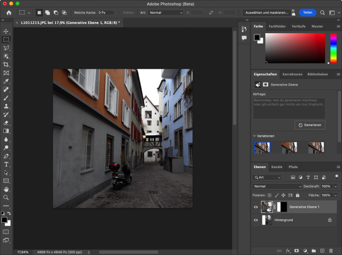
Task: Toggle pixel layer filter
Action: (293, 177)
